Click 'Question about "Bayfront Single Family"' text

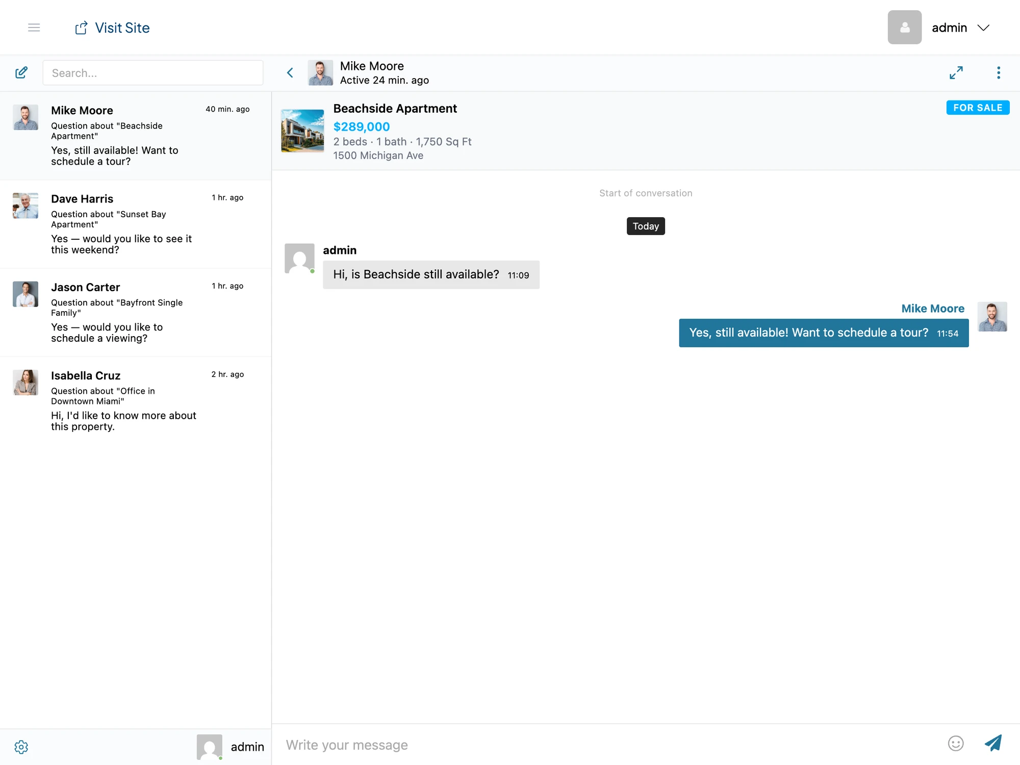coord(117,308)
